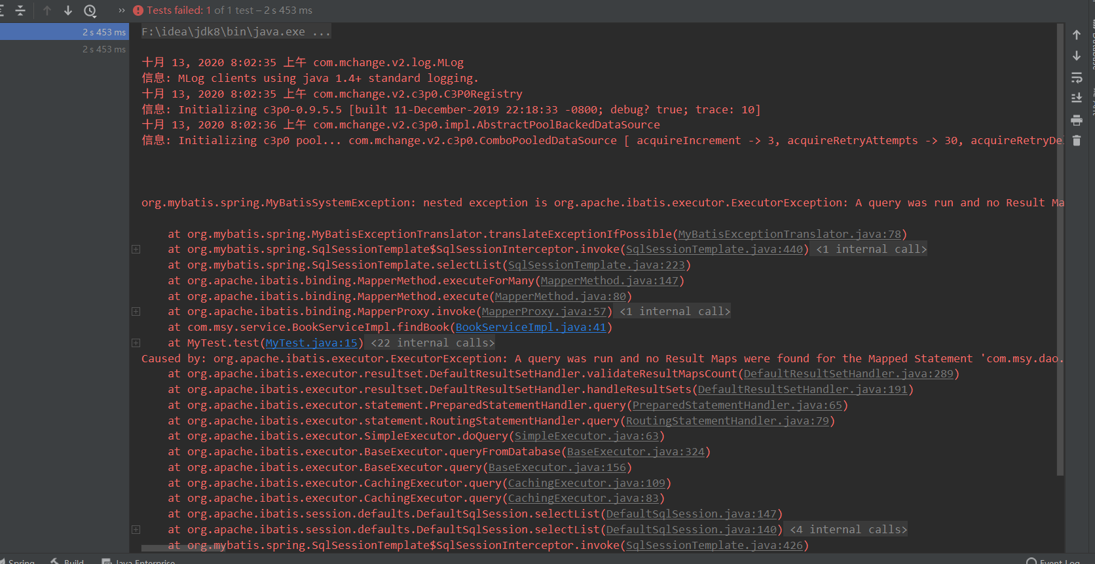
Task: Toggle soft-wrap in console output
Action: [1077, 78]
